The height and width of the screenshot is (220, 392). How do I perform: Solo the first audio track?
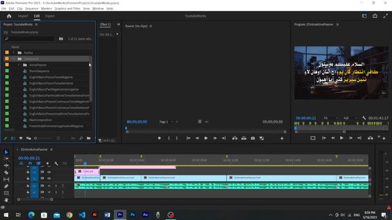(56, 186)
